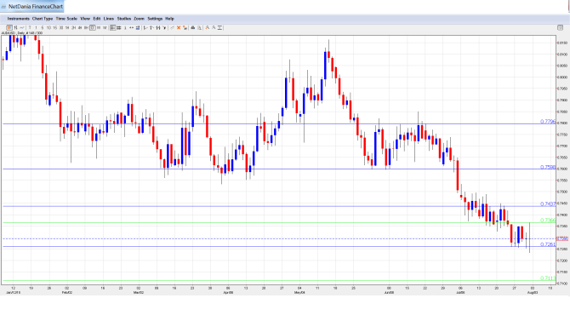
Task: Click the 0.7437 horizontal line label
Action: pyautogui.click(x=548, y=204)
